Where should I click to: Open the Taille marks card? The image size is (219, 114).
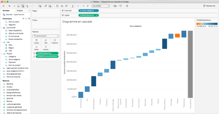pyautogui.click(x=46, y=41)
